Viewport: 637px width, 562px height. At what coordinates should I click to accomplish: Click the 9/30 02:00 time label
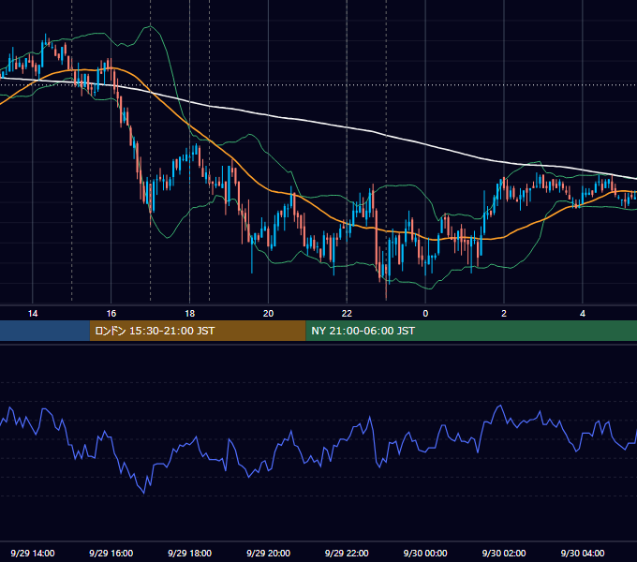[504, 553]
